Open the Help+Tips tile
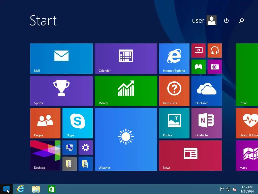This screenshot has width=258, height=194. [x=174, y=91]
